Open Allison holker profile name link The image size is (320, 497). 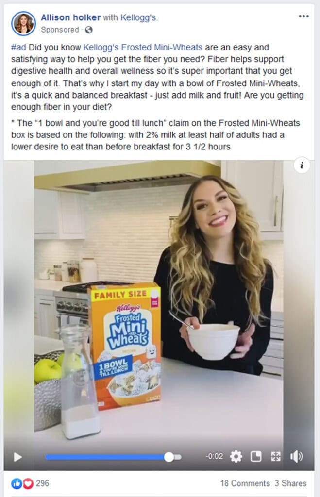click(71, 17)
